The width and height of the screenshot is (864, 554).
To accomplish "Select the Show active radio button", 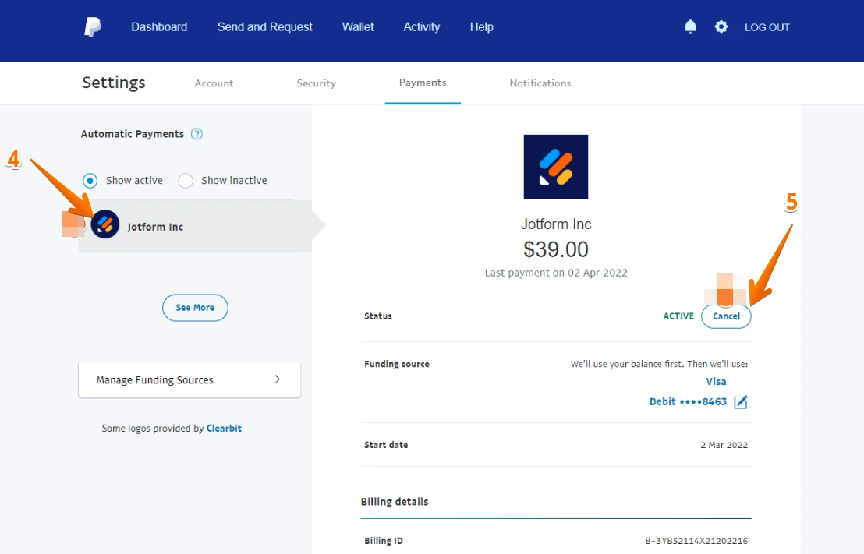I will pyautogui.click(x=90, y=180).
